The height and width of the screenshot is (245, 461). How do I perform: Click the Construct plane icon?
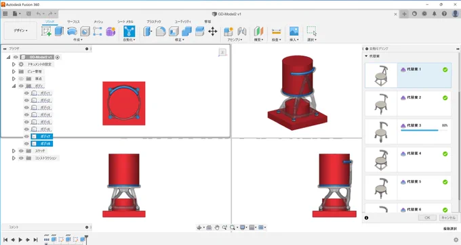258,31
